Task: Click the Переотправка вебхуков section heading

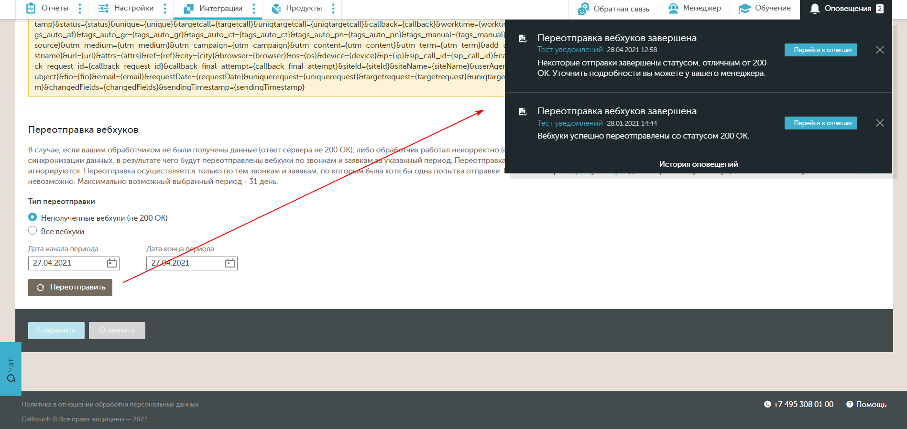Action: pyautogui.click(x=83, y=130)
